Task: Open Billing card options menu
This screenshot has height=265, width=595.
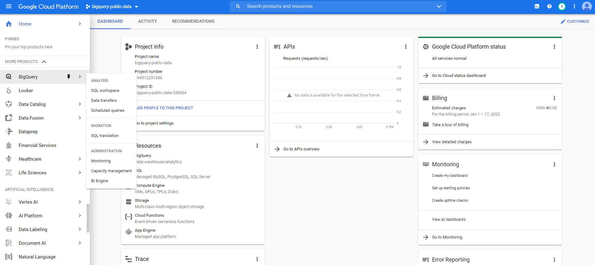Action: [554, 98]
